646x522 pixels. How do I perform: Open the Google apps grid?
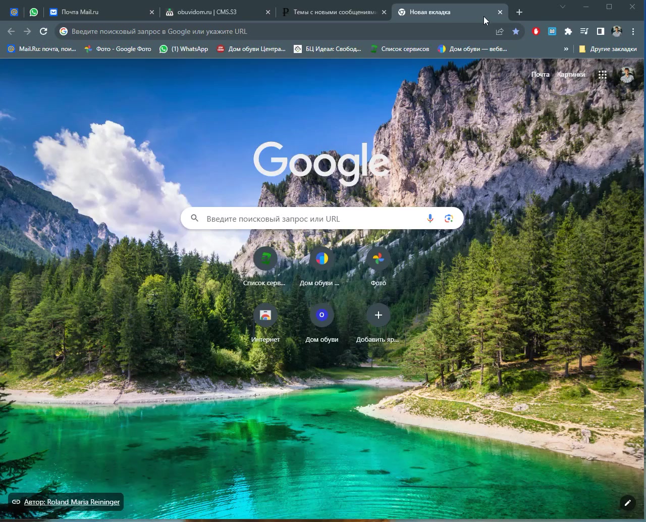tap(602, 75)
